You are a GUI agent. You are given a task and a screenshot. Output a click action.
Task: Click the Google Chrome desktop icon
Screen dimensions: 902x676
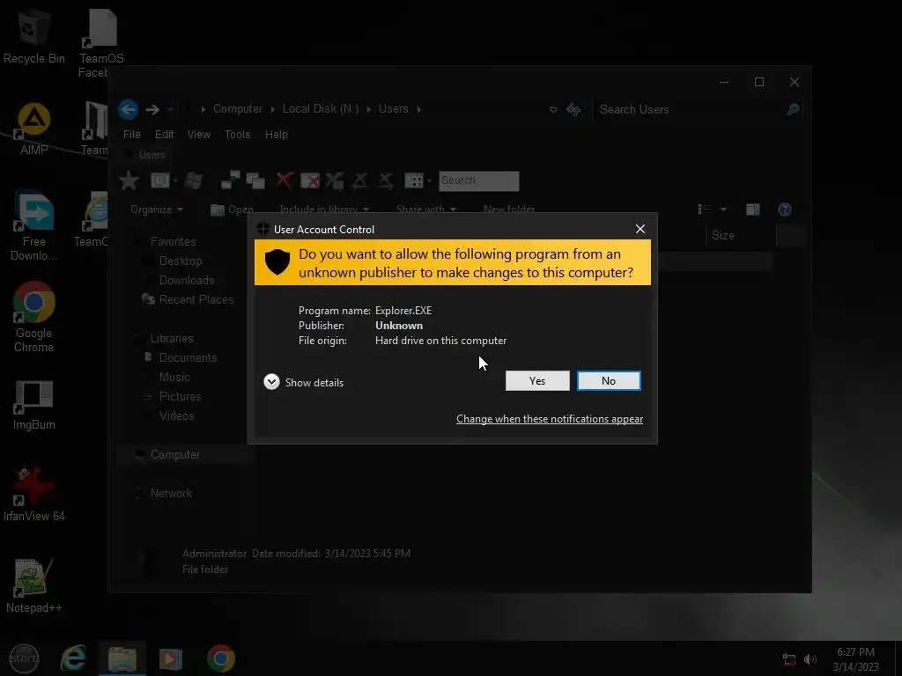[x=34, y=317]
